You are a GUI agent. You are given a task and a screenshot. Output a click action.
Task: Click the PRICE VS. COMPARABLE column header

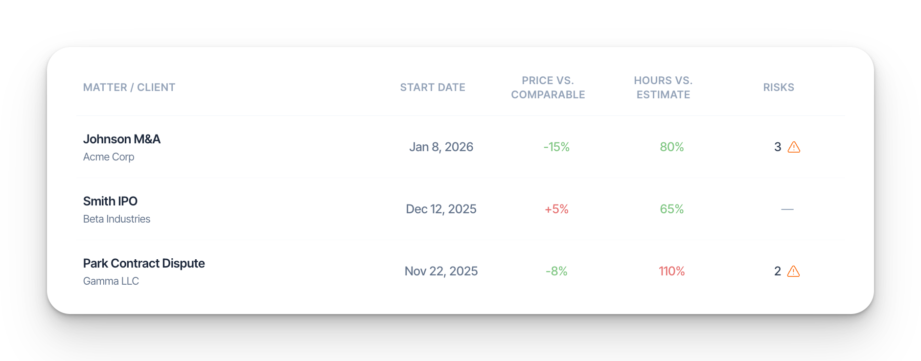click(x=548, y=87)
